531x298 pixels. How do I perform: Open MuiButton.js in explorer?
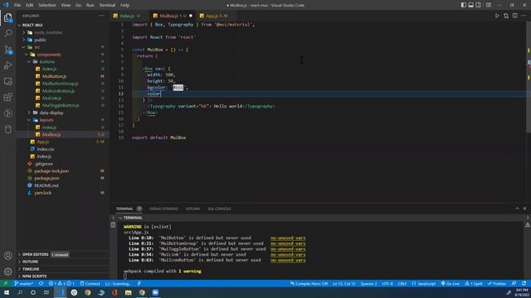pyautogui.click(x=54, y=76)
